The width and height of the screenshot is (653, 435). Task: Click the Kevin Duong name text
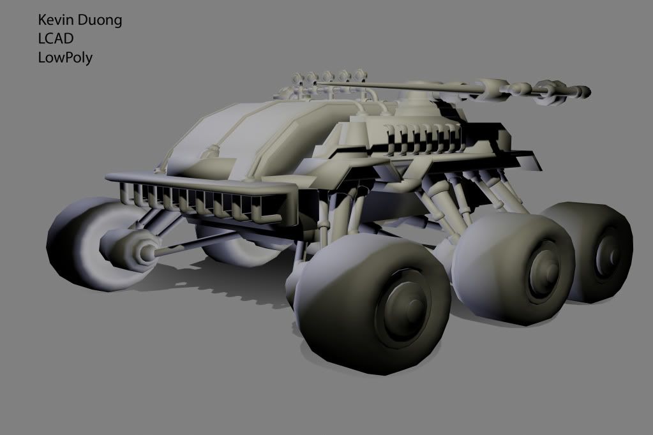point(80,20)
